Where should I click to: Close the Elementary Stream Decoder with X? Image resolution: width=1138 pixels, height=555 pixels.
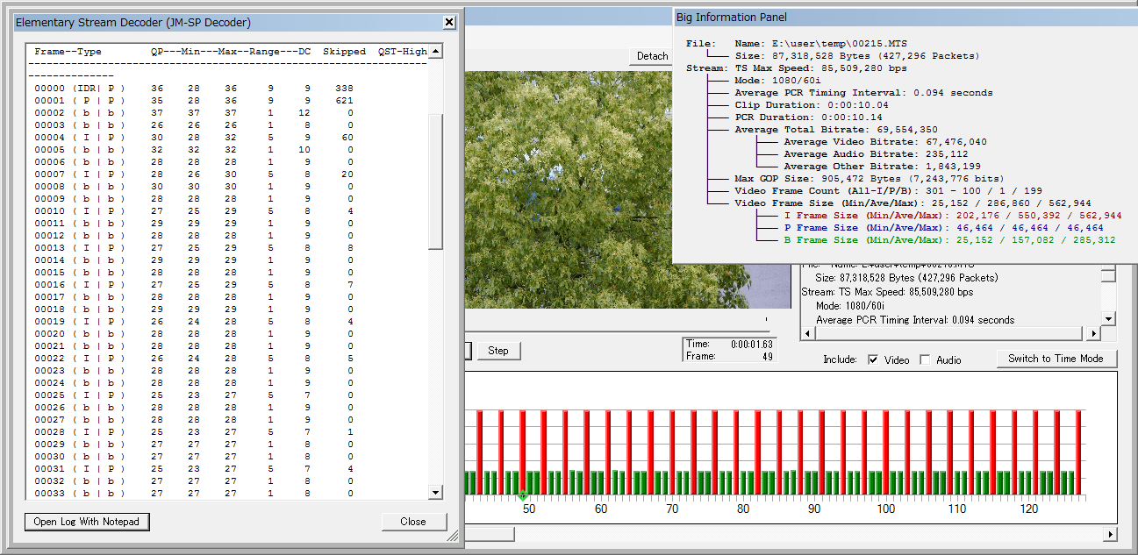(x=448, y=22)
